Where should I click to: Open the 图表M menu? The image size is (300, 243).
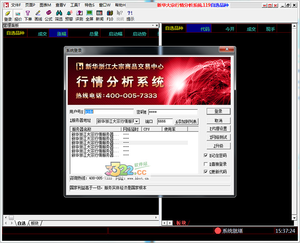click(45, 5)
